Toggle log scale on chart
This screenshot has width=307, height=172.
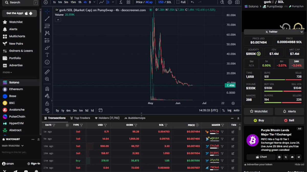[x=229, y=111]
